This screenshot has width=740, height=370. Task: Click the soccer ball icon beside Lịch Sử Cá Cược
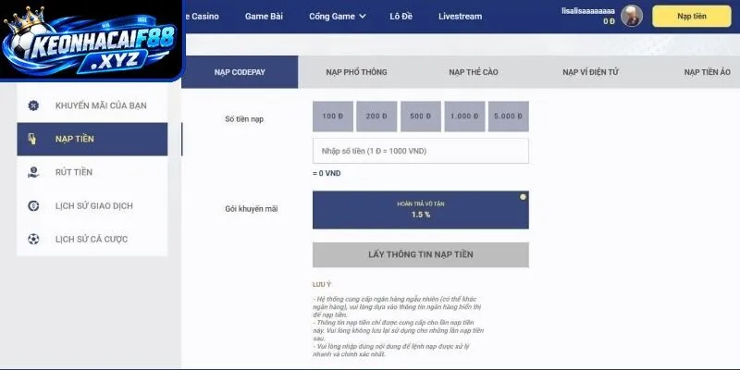[33, 240]
